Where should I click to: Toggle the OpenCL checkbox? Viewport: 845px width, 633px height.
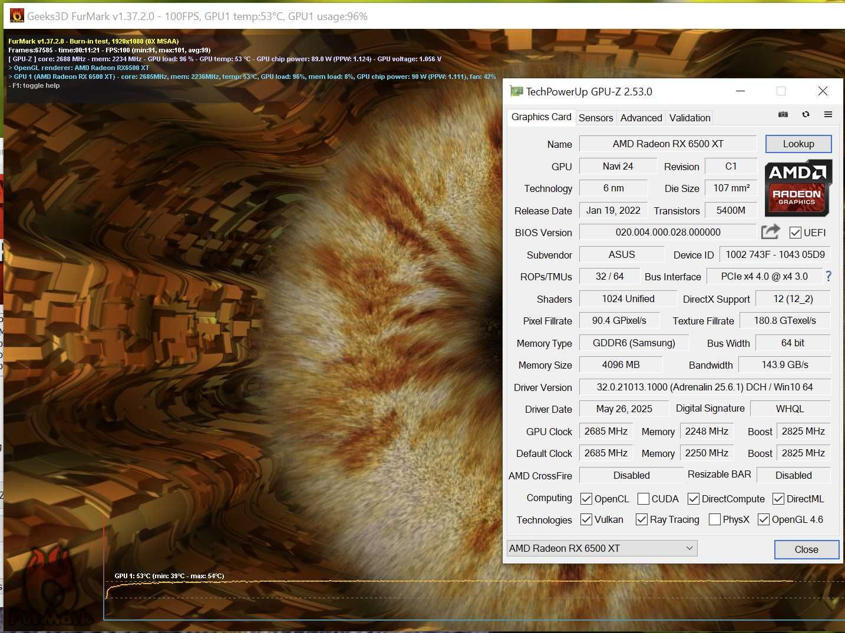[x=586, y=499]
